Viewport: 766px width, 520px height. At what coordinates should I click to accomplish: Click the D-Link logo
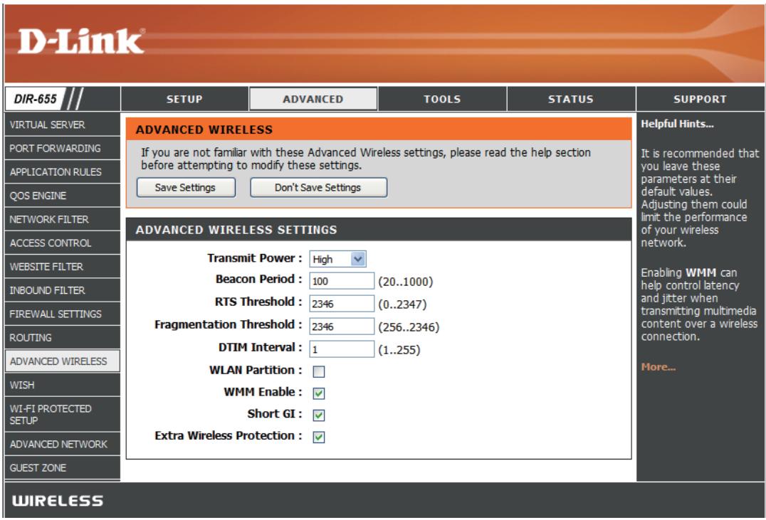tap(81, 41)
